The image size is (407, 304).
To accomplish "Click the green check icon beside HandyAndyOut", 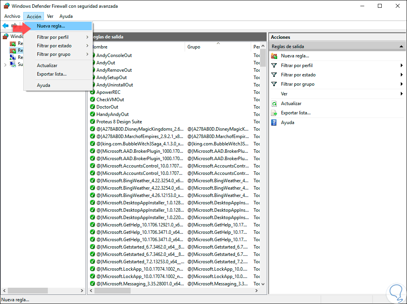I will (93, 114).
